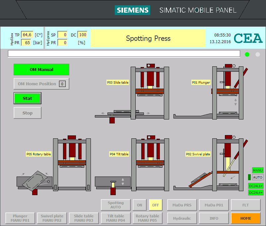
Task: Click the green status lamp
Action: point(247,54)
